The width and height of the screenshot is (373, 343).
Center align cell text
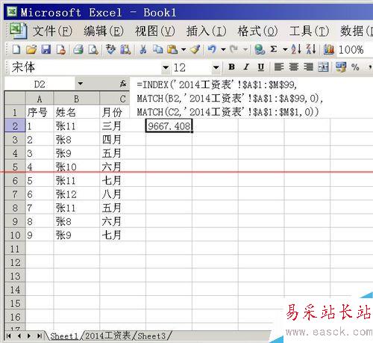[294, 67]
